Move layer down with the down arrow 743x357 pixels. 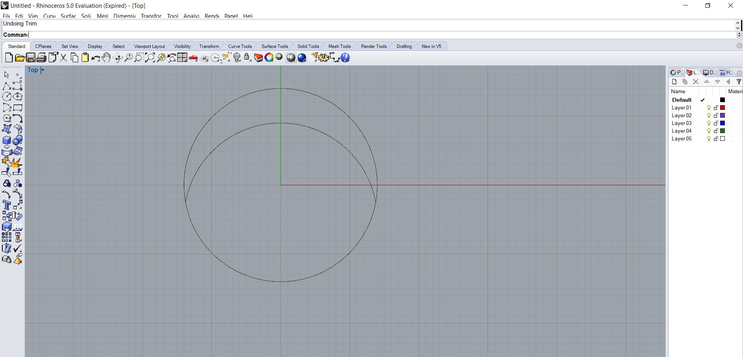[x=717, y=82]
